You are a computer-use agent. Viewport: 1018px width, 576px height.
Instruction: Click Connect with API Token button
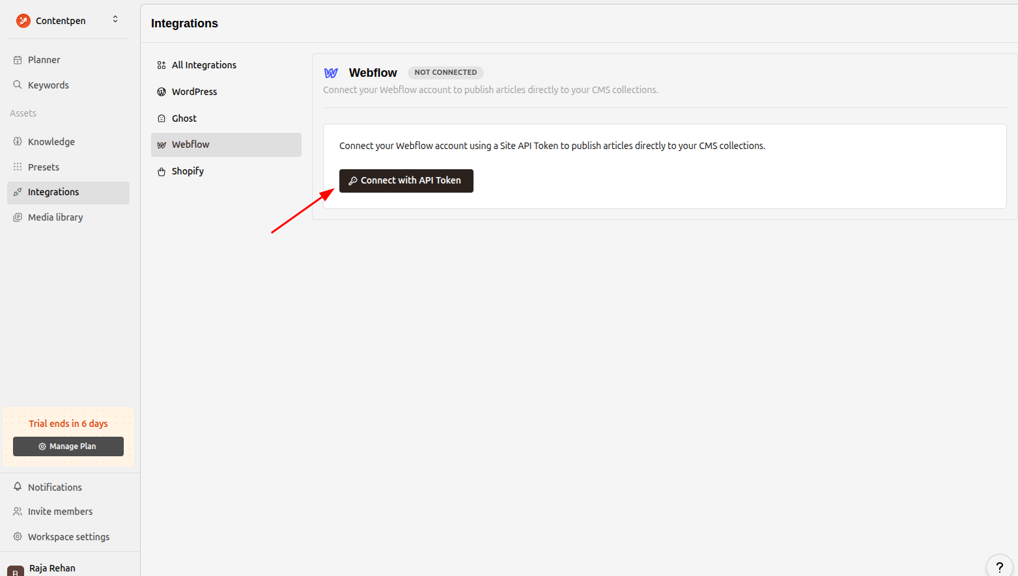pyautogui.click(x=406, y=181)
